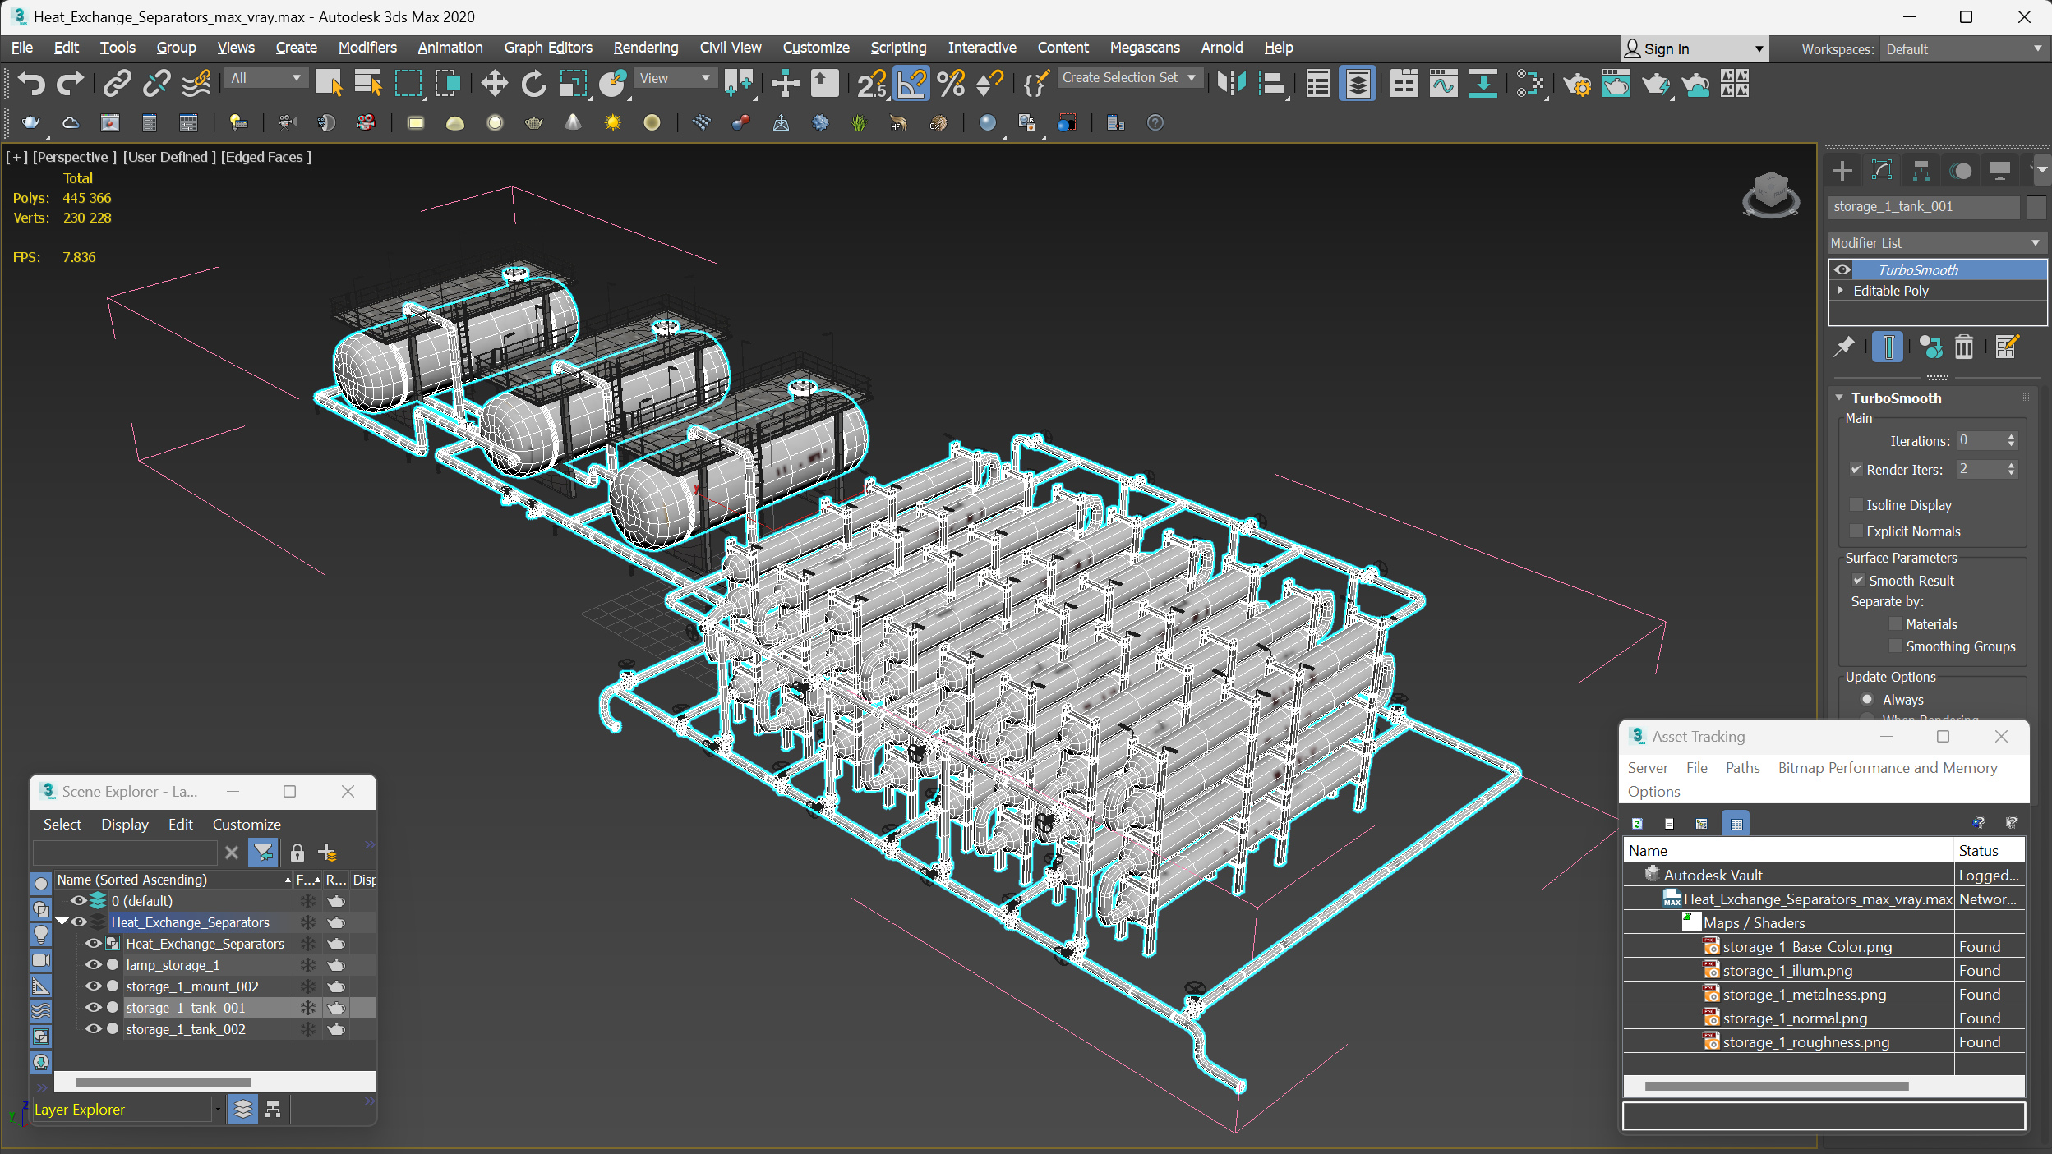Click the object name field storage_1_tank_001
The width and height of the screenshot is (2052, 1154).
coord(1923,207)
